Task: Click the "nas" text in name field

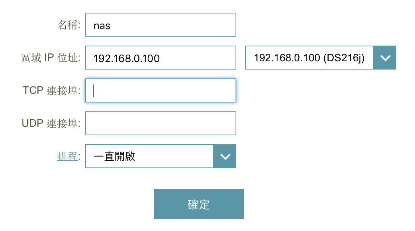Action: pos(102,26)
